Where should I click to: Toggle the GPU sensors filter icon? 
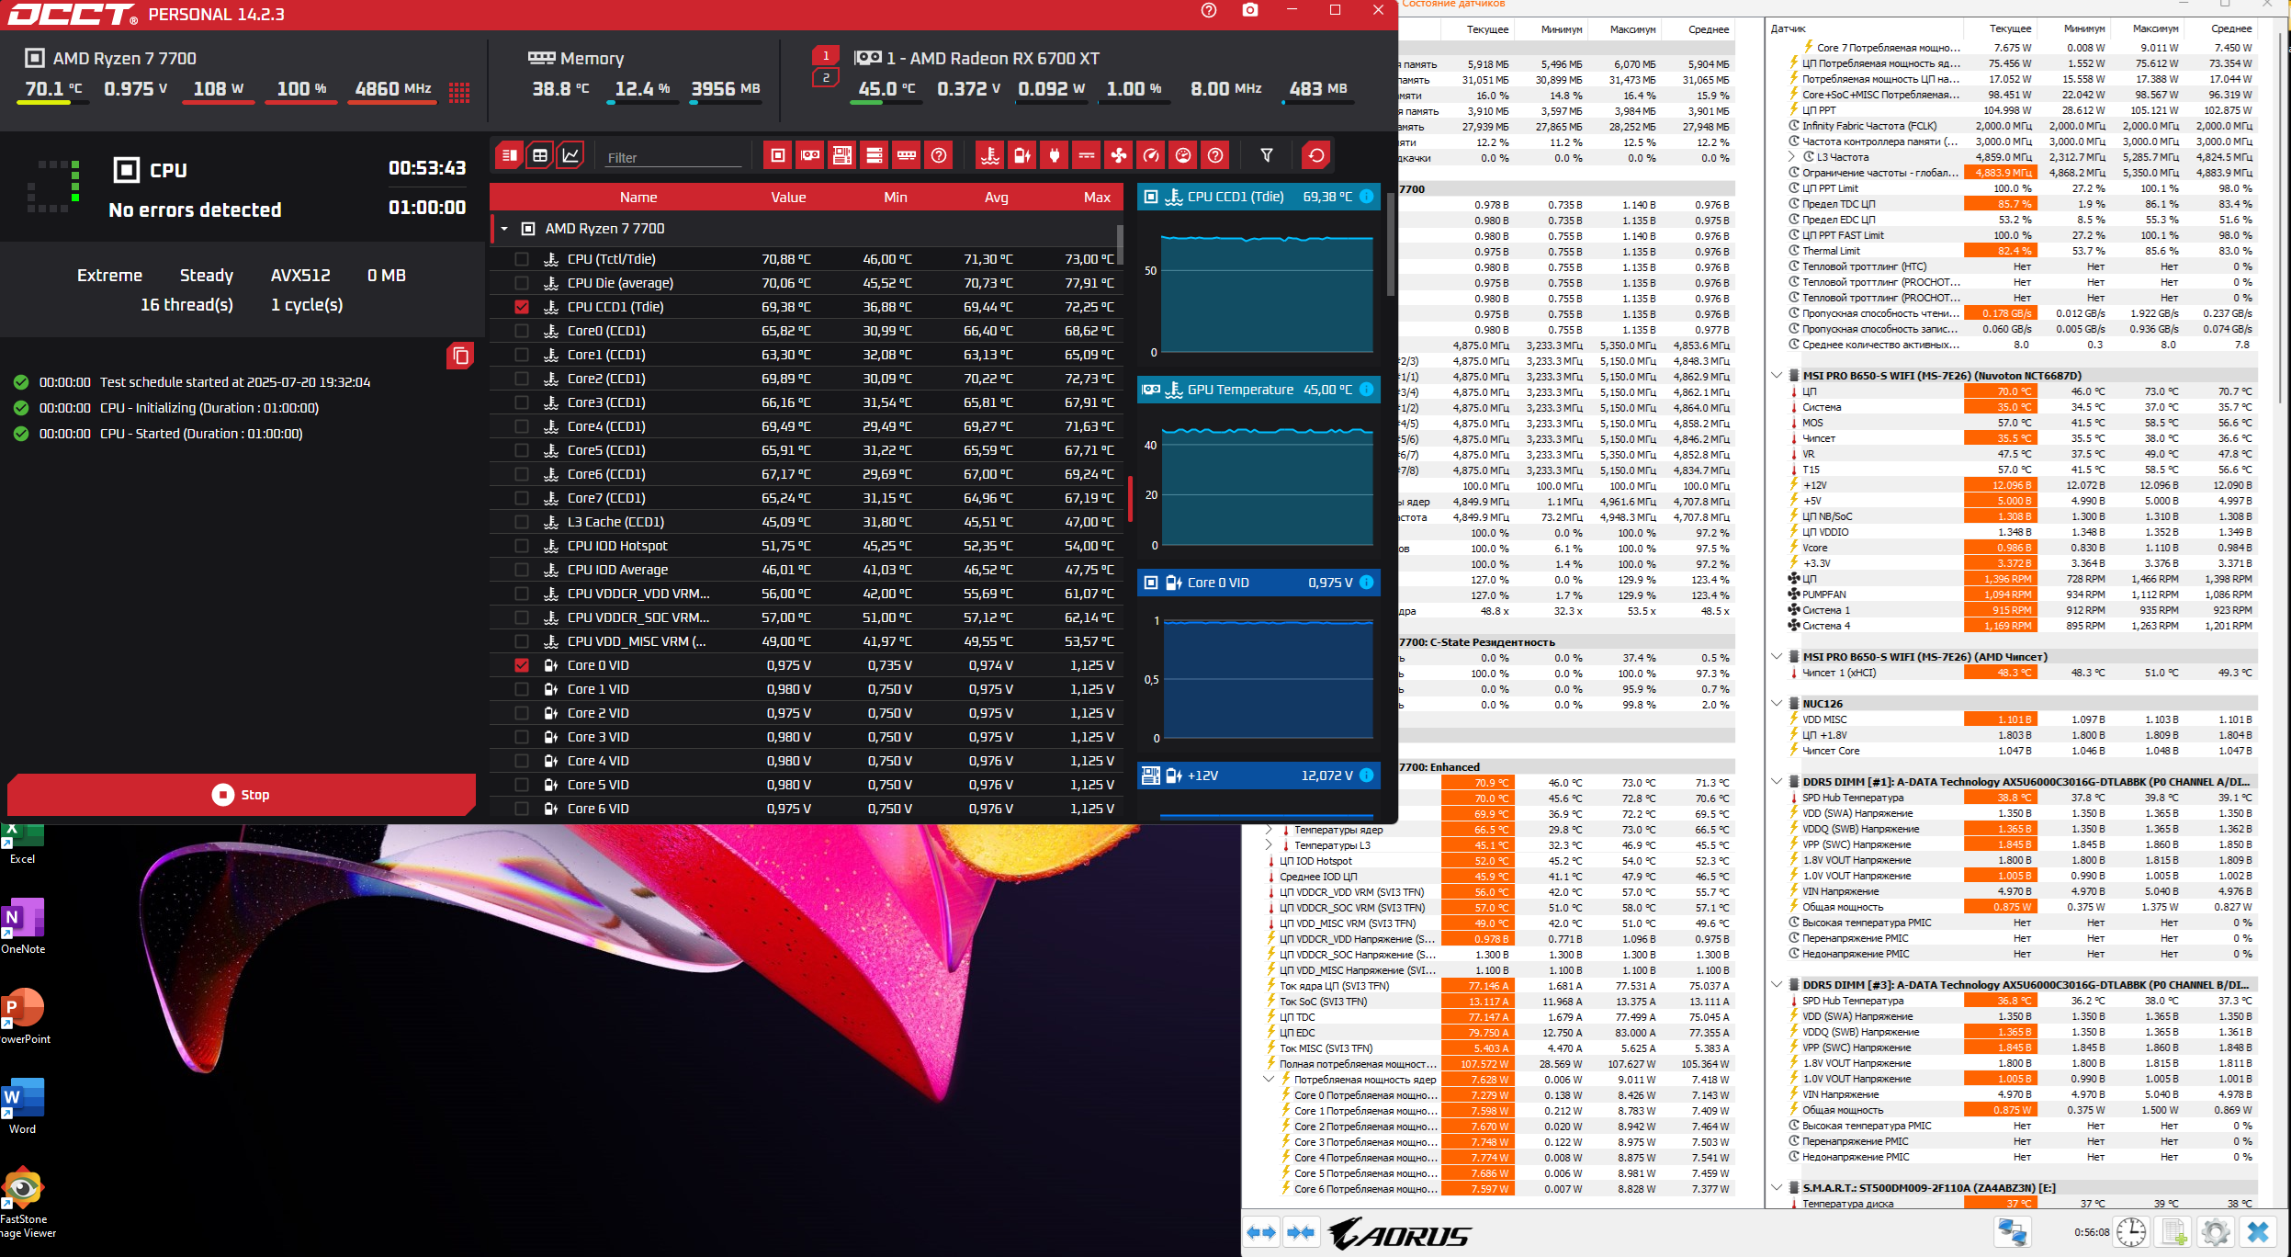click(810, 155)
